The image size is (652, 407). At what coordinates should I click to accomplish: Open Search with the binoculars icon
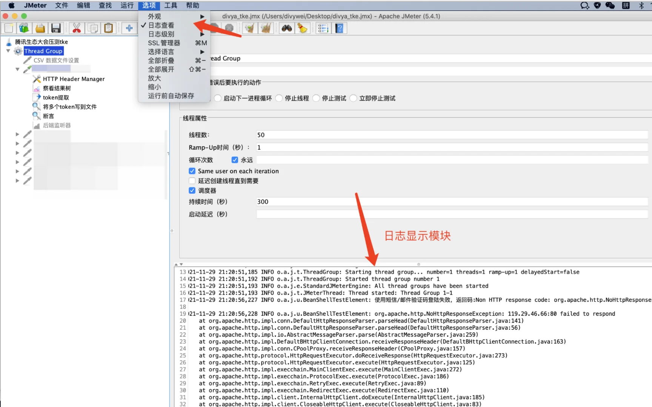tap(287, 28)
